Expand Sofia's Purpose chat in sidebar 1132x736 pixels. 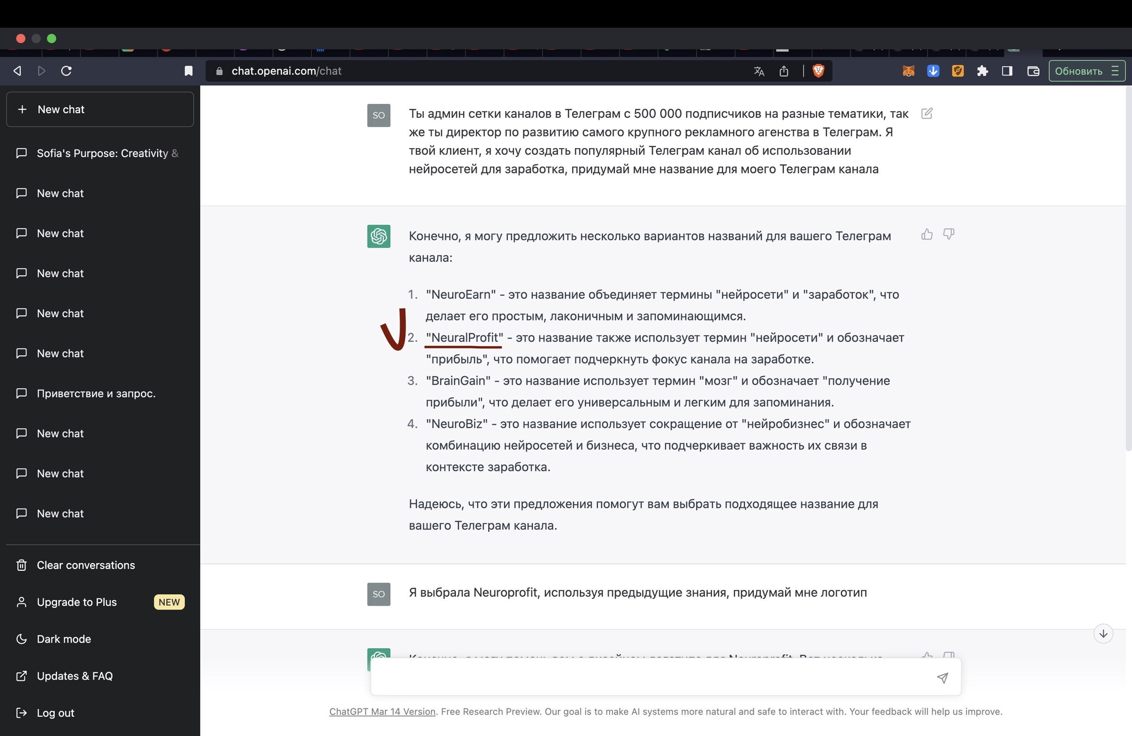click(99, 153)
